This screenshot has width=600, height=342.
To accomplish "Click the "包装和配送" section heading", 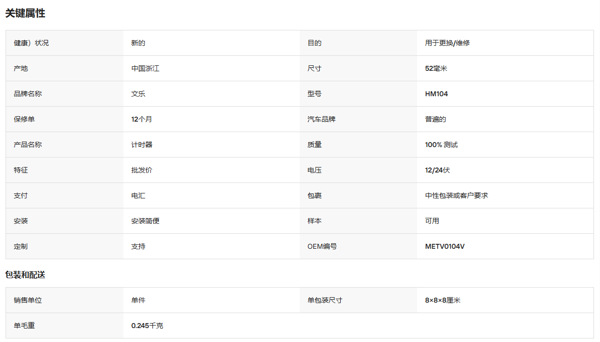I will [25, 275].
